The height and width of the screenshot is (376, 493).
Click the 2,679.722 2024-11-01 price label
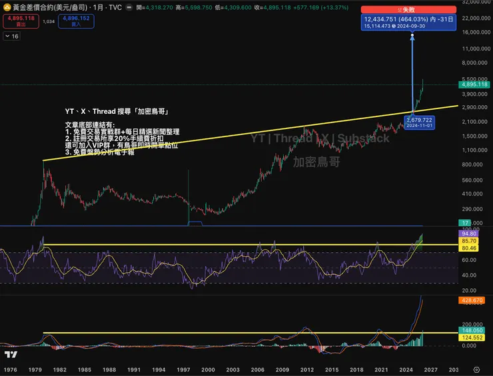(x=420, y=123)
